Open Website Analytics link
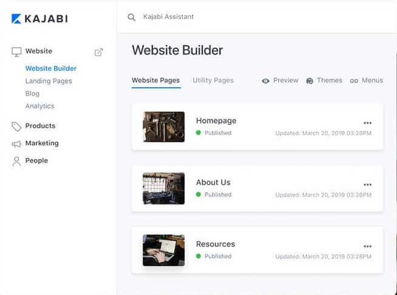 pyautogui.click(x=39, y=106)
